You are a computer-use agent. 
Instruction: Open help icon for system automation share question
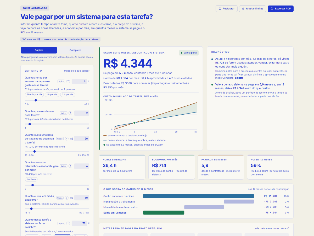(68, 223)
